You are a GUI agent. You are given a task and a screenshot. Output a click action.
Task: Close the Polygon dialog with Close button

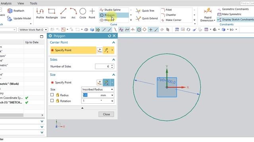(x=106, y=114)
